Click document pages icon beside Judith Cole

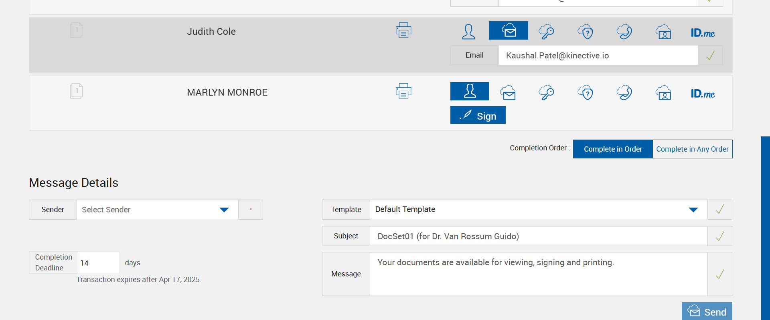coord(76,30)
